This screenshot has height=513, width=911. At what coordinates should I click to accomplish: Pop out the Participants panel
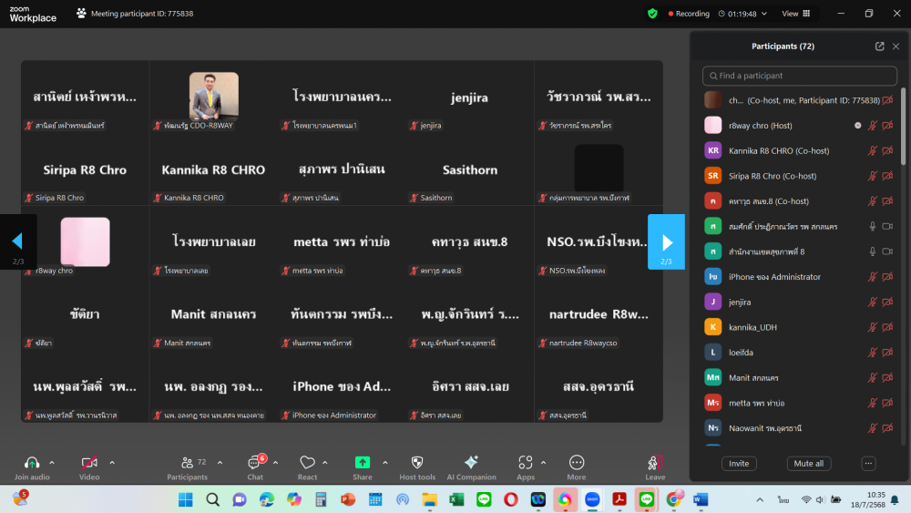pos(879,46)
